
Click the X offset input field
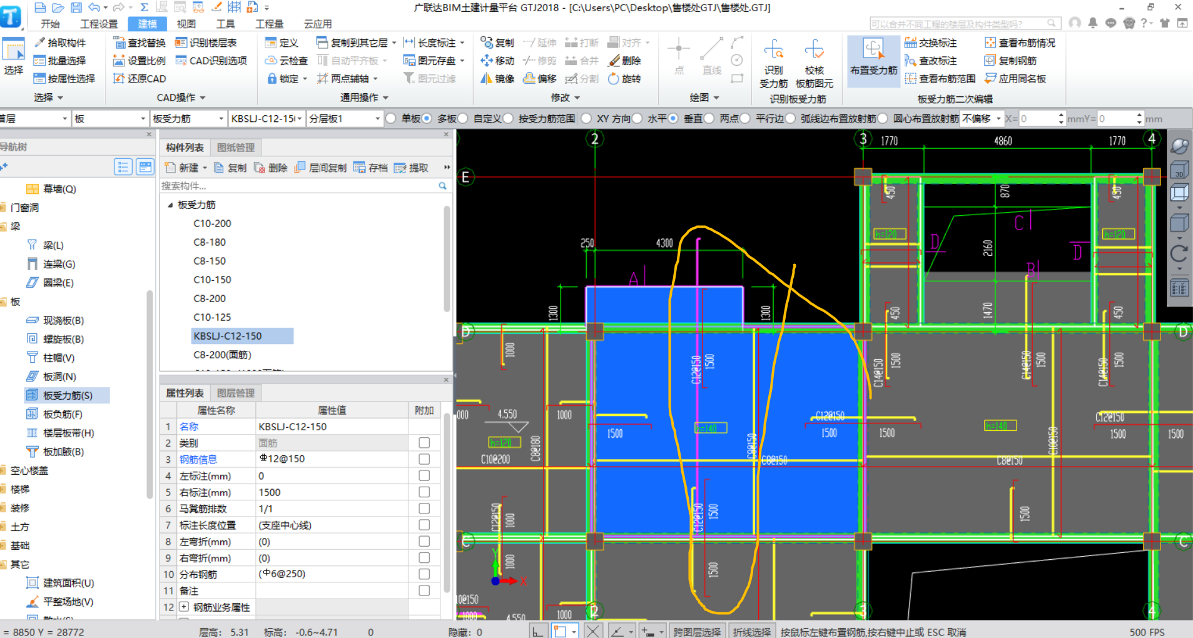(x=1038, y=118)
